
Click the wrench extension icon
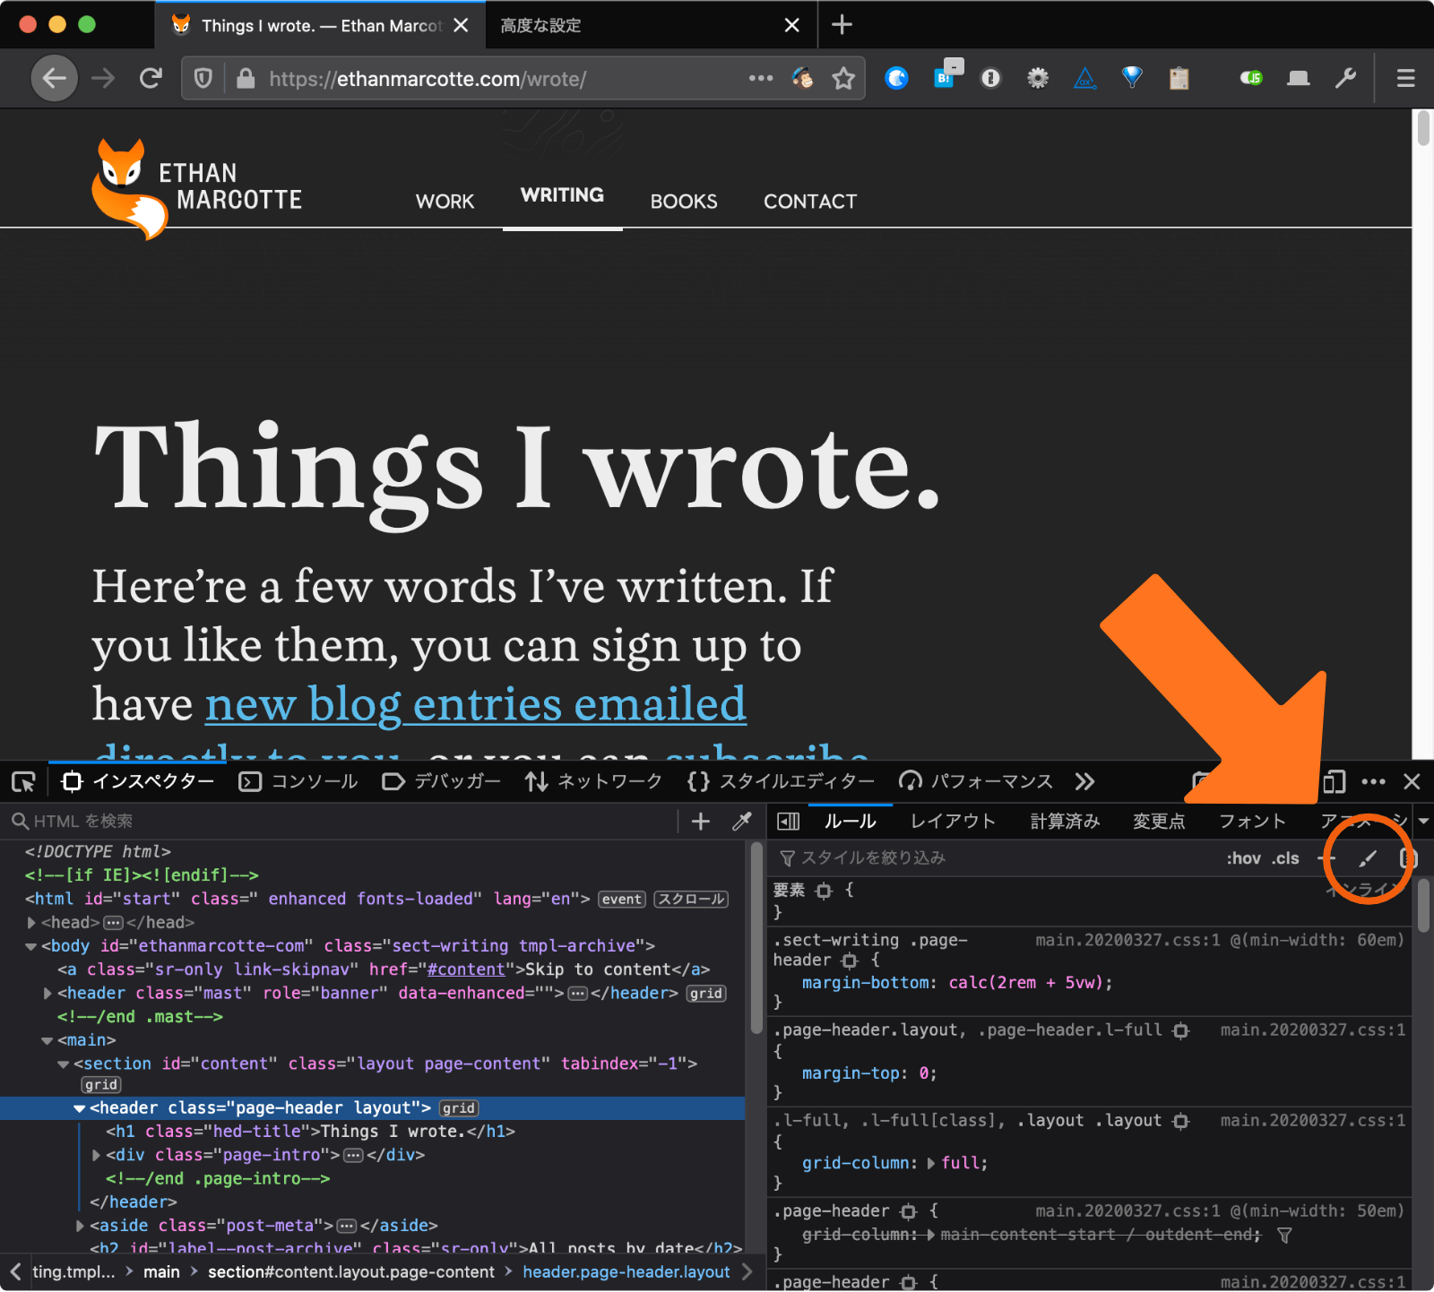[x=1345, y=79]
